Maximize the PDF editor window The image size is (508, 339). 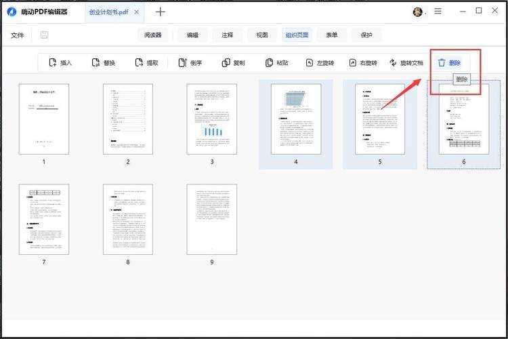click(x=478, y=11)
